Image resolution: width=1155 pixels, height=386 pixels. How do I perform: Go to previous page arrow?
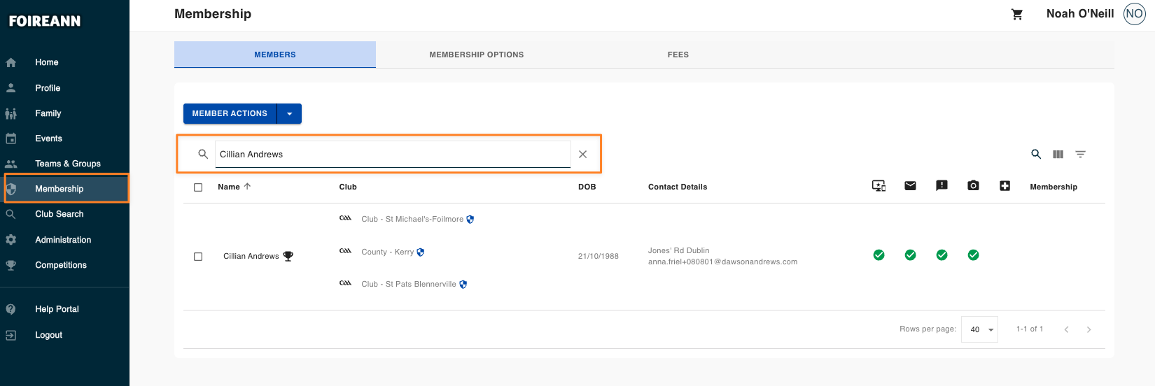[x=1066, y=329]
